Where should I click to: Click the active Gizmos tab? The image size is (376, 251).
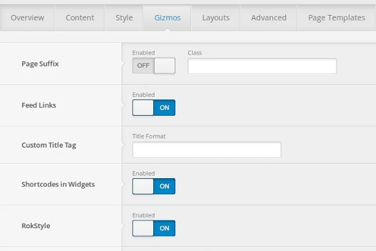[167, 18]
